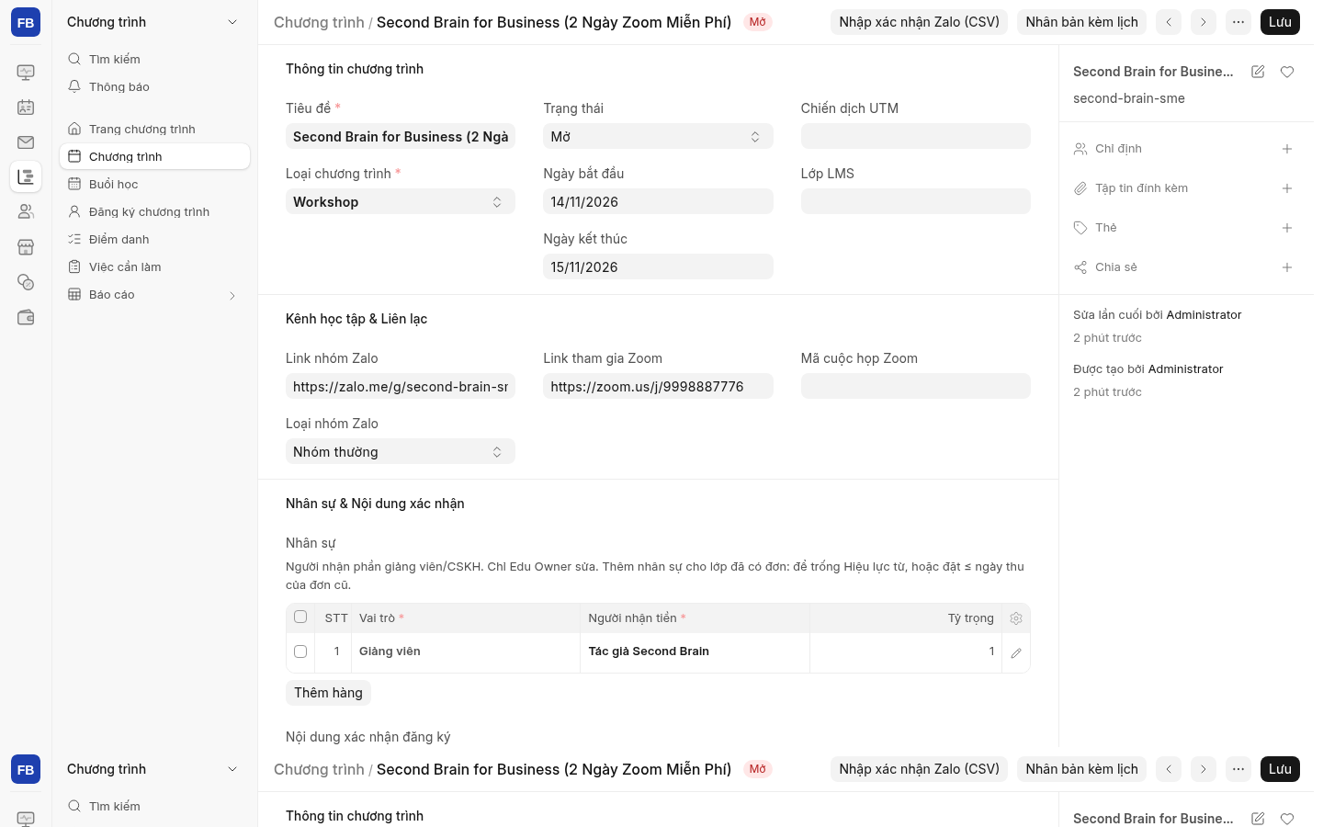1323x827 pixels.
Task: Open the envelope mail icon in the left rail
Action: click(x=26, y=142)
